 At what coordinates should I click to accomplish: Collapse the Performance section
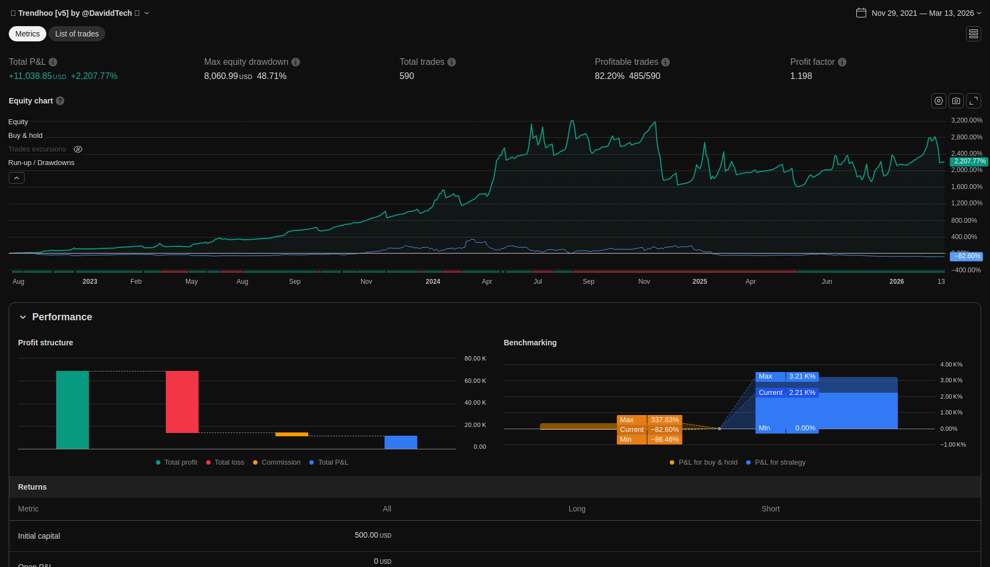tap(23, 317)
